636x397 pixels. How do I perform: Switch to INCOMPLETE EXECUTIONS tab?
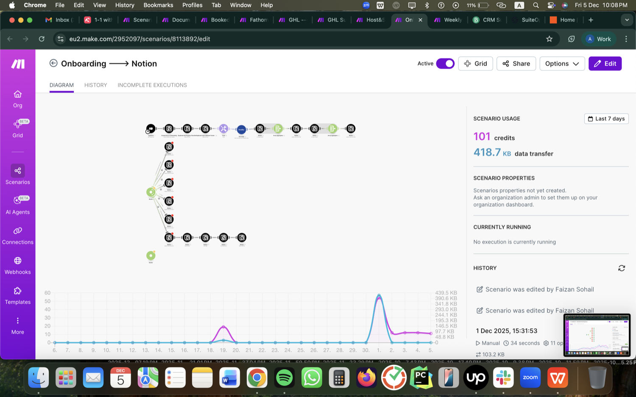coord(152,85)
